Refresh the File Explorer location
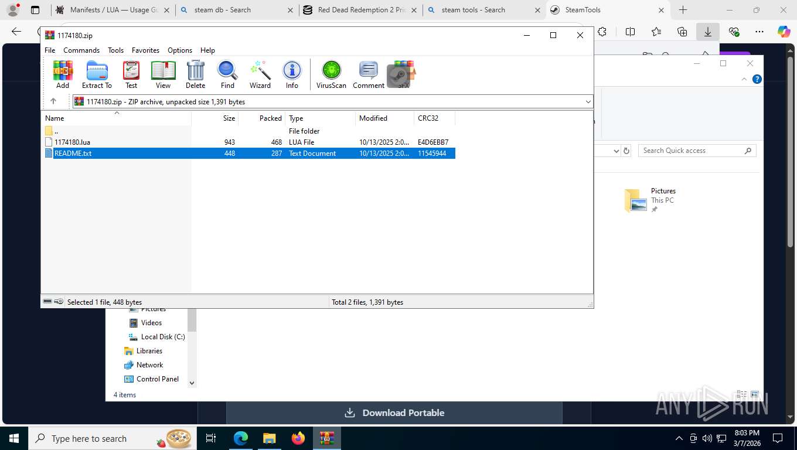 626,151
